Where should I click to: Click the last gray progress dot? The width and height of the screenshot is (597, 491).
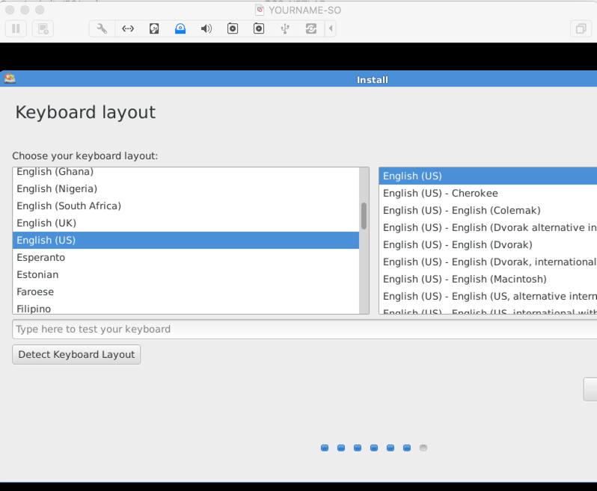click(423, 448)
